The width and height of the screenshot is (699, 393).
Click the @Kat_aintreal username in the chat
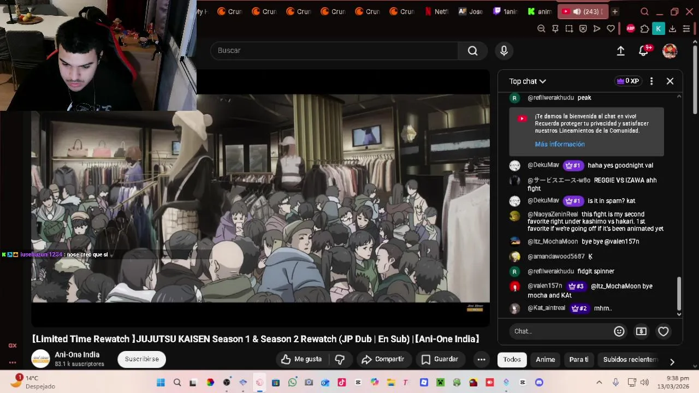[x=547, y=308]
